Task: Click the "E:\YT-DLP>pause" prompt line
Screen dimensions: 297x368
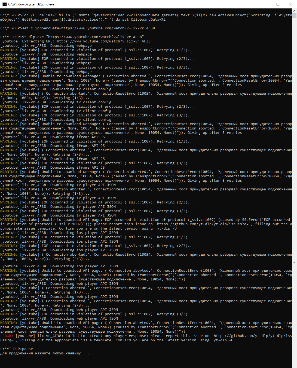Action: tap(17, 349)
